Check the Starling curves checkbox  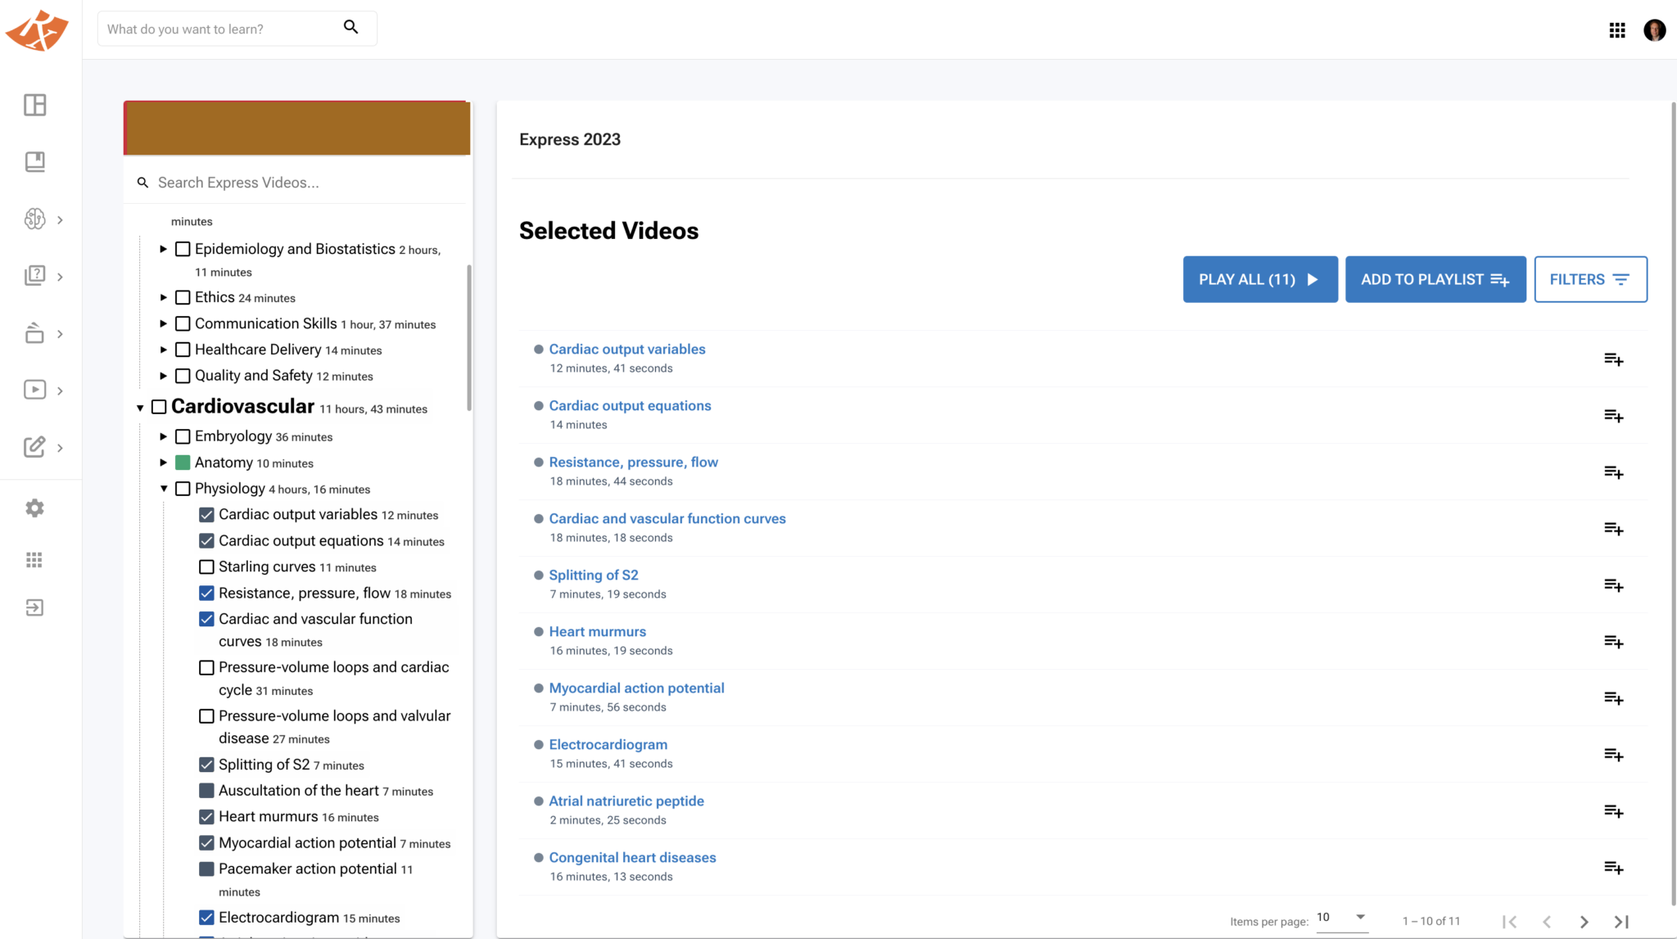click(206, 567)
